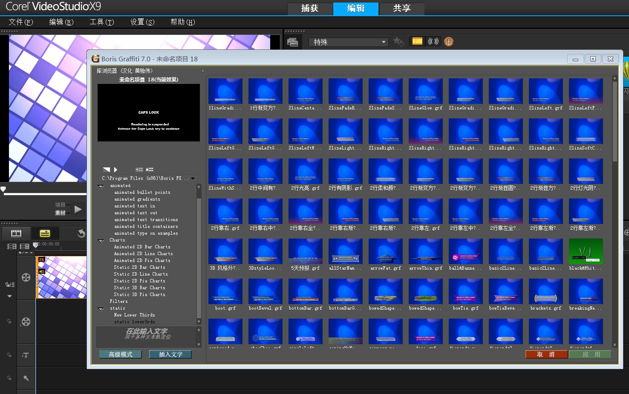The height and width of the screenshot is (394, 629).
Task: Click the FX badge on the video clip
Action: [42, 259]
